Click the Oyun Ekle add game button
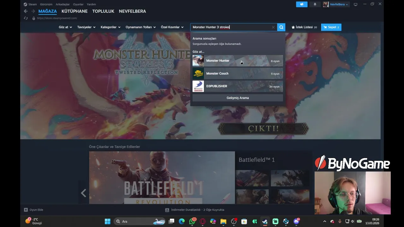 tap(33, 210)
